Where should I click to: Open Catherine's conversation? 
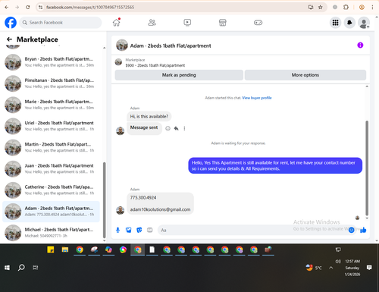51,190
